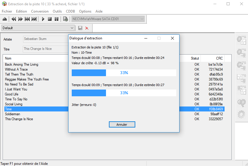The image size is (248, 166).
Task: Select the track Reggae Makes The Youth Free
Action: point(27,79)
